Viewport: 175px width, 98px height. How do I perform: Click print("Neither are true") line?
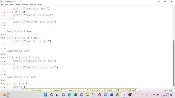click(x=35, y=22)
